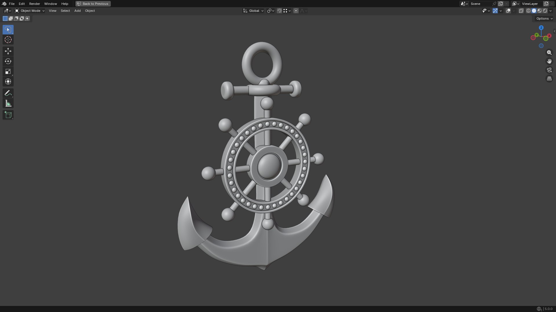Toggle show overlays button
The width and height of the screenshot is (556, 312).
pos(508,11)
